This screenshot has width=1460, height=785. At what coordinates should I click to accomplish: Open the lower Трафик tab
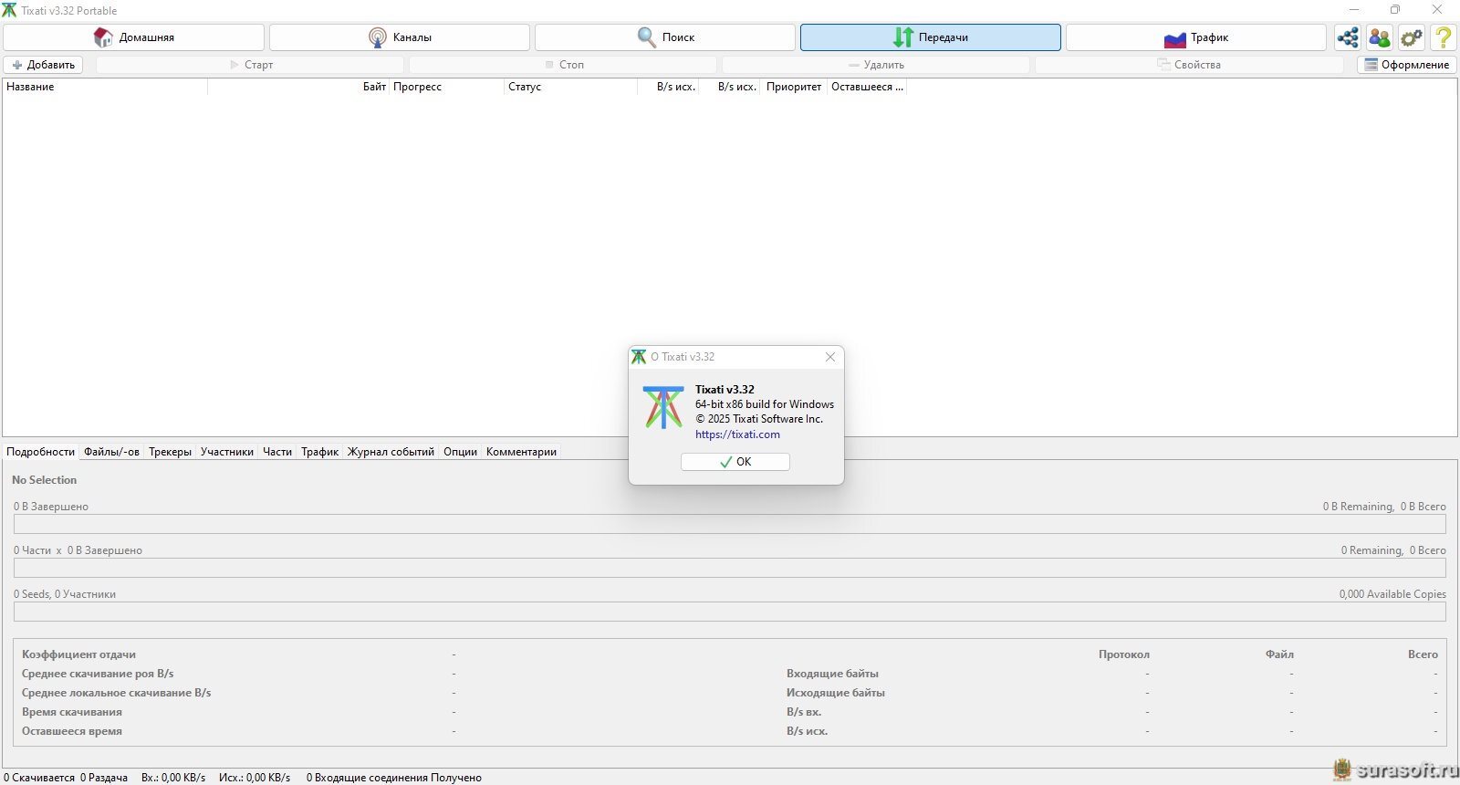point(319,452)
